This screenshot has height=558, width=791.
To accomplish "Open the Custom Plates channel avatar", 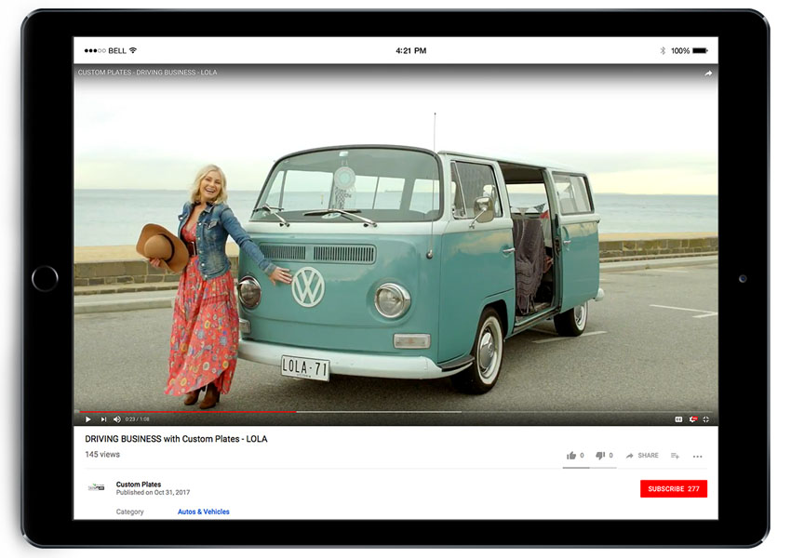I will click(96, 487).
